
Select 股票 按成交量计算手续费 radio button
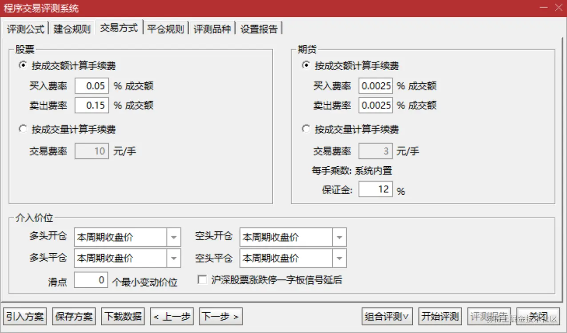23,129
